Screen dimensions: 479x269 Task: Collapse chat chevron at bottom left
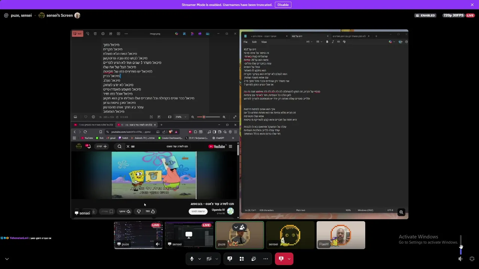coord(7,259)
